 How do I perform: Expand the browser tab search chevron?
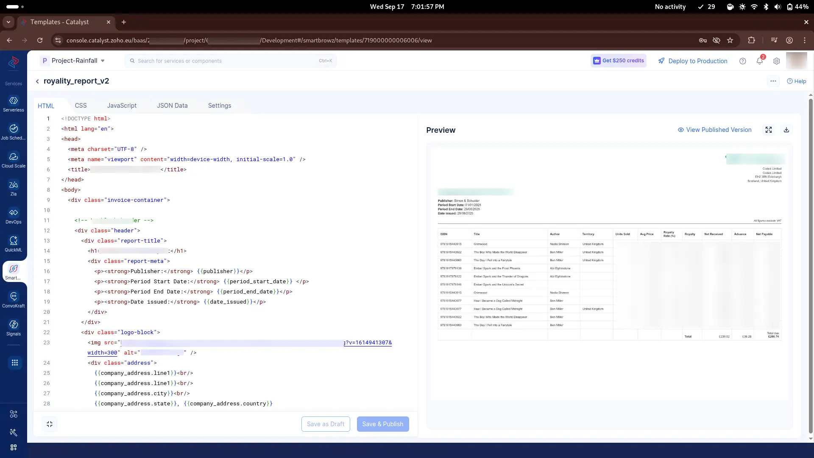(x=8, y=22)
